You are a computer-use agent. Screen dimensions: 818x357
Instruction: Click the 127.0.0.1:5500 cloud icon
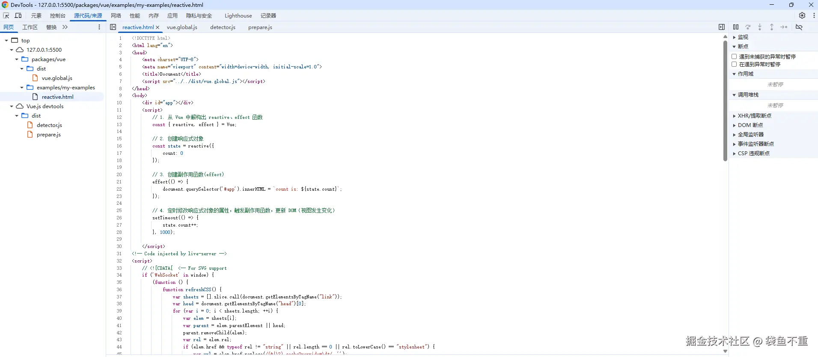[x=20, y=50]
